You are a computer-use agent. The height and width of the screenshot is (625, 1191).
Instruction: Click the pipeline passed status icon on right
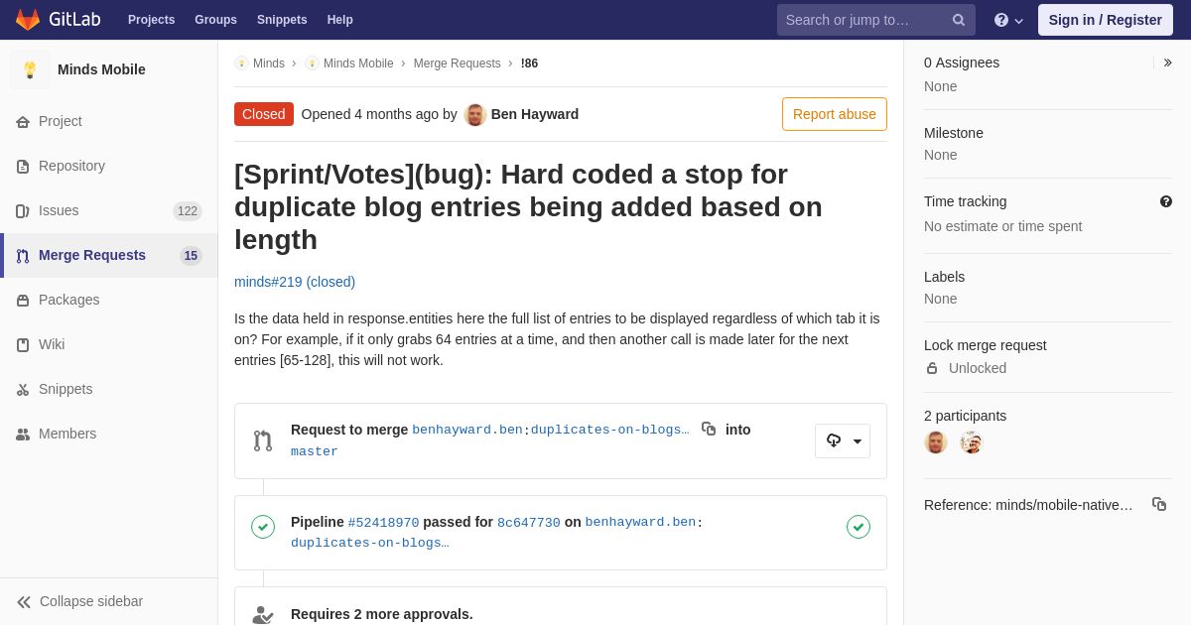(859, 527)
